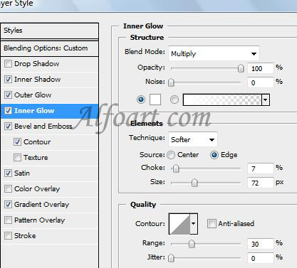297x268 pixels.
Task: Click the Jitter value field
Action: (261, 258)
